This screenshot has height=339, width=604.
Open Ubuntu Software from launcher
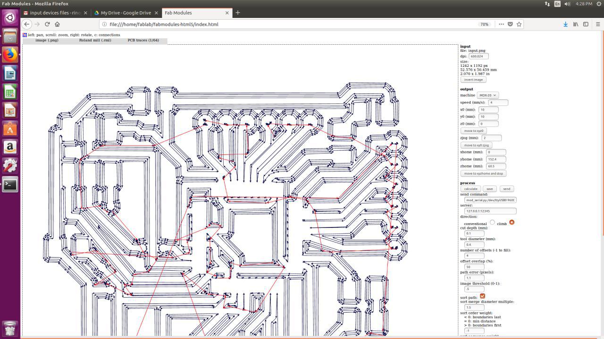click(10, 129)
